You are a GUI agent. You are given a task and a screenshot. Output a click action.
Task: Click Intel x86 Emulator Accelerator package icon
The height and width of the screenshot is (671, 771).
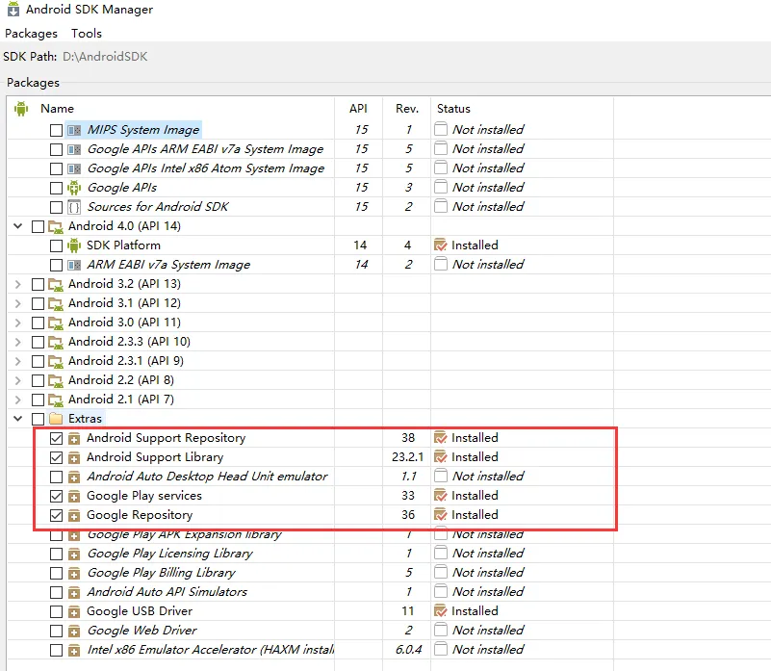click(x=74, y=650)
